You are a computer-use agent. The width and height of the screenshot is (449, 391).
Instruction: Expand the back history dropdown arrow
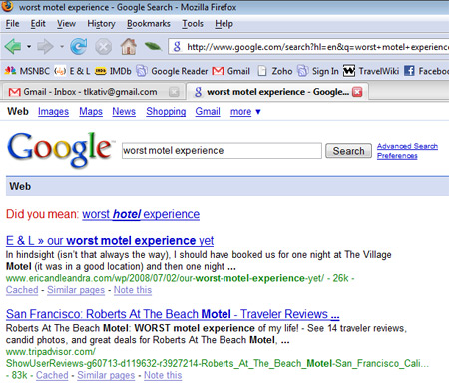(x=29, y=47)
